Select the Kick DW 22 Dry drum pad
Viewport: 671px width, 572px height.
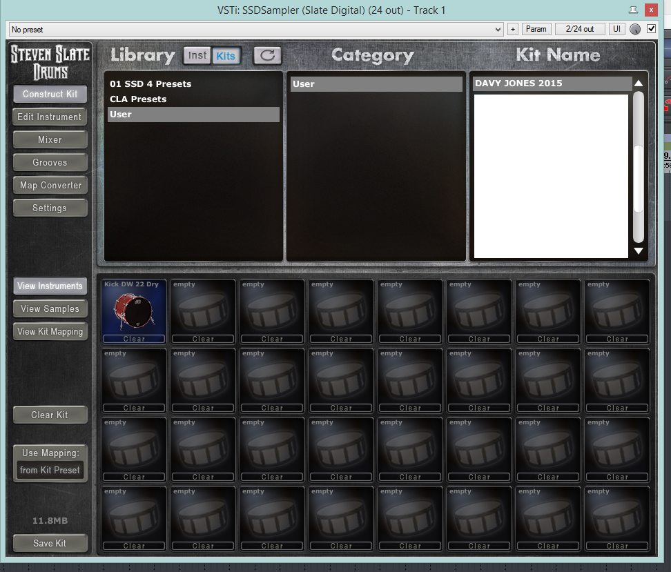point(134,311)
